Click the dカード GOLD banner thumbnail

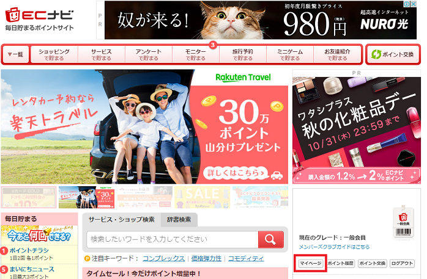[29, 198]
